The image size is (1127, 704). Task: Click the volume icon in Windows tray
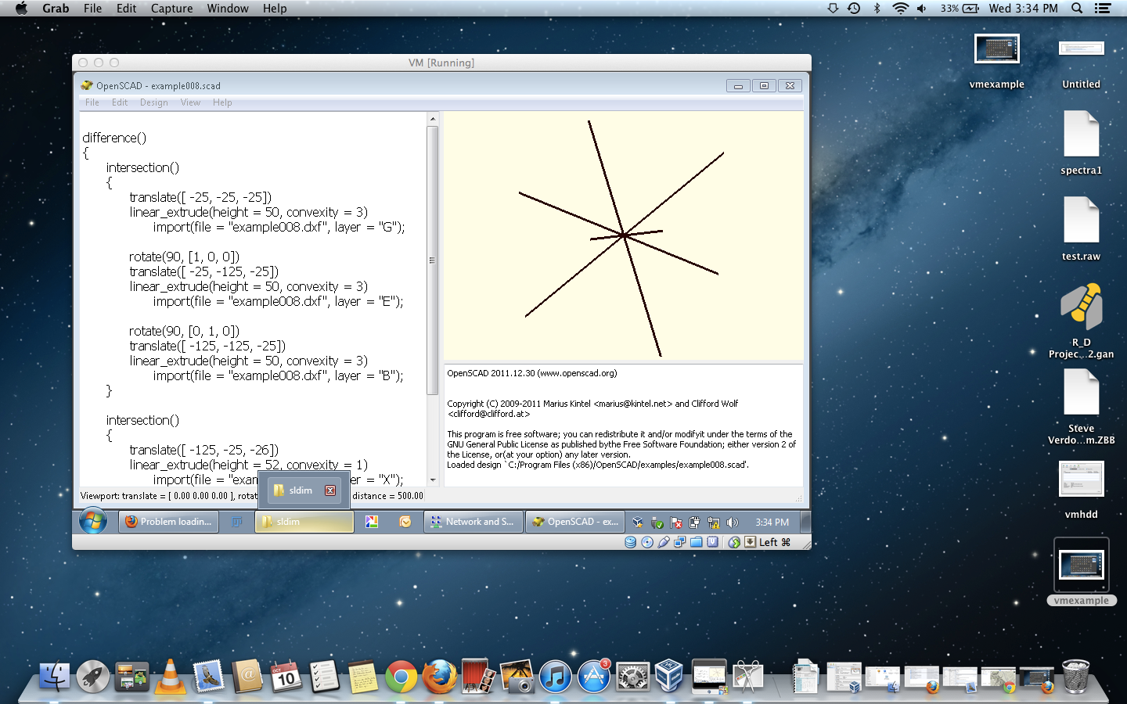[x=733, y=522]
